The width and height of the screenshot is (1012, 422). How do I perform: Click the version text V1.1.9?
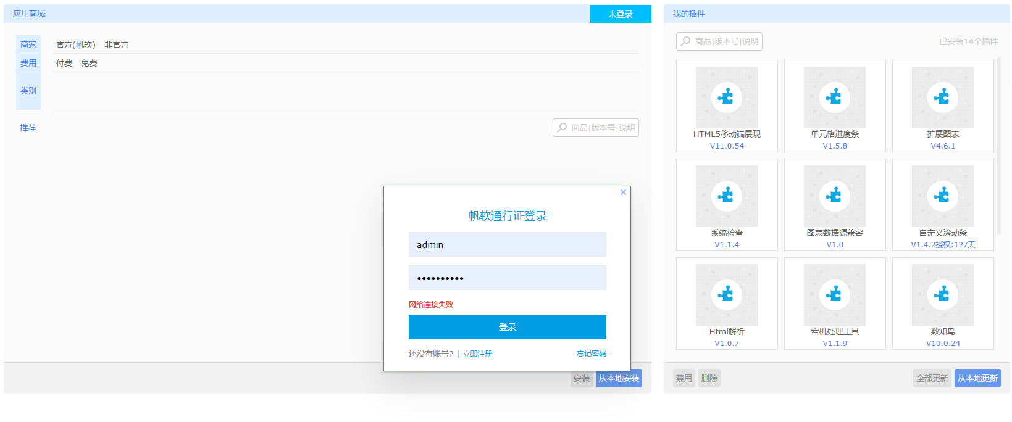835,344
